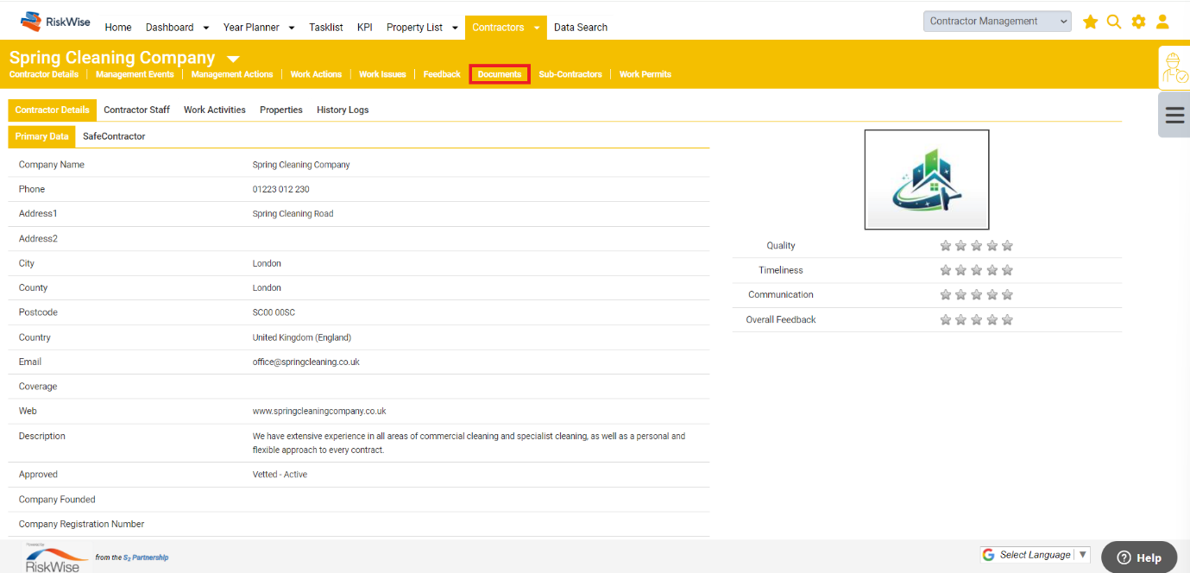This screenshot has width=1190, height=573.
Task: Click the S2 Partnership footer link
Action: pos(146,557)
